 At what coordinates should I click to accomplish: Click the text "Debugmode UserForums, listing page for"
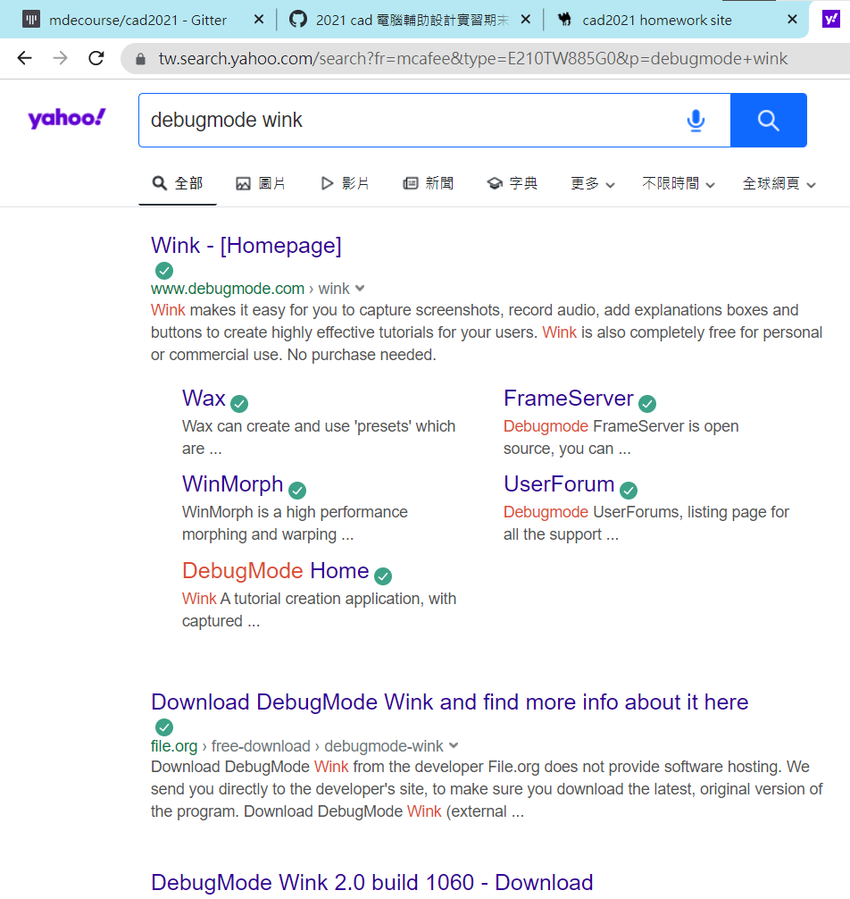pos(646,512)
